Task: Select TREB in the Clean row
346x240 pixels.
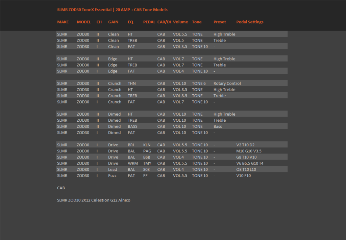Action: point(132,41)
